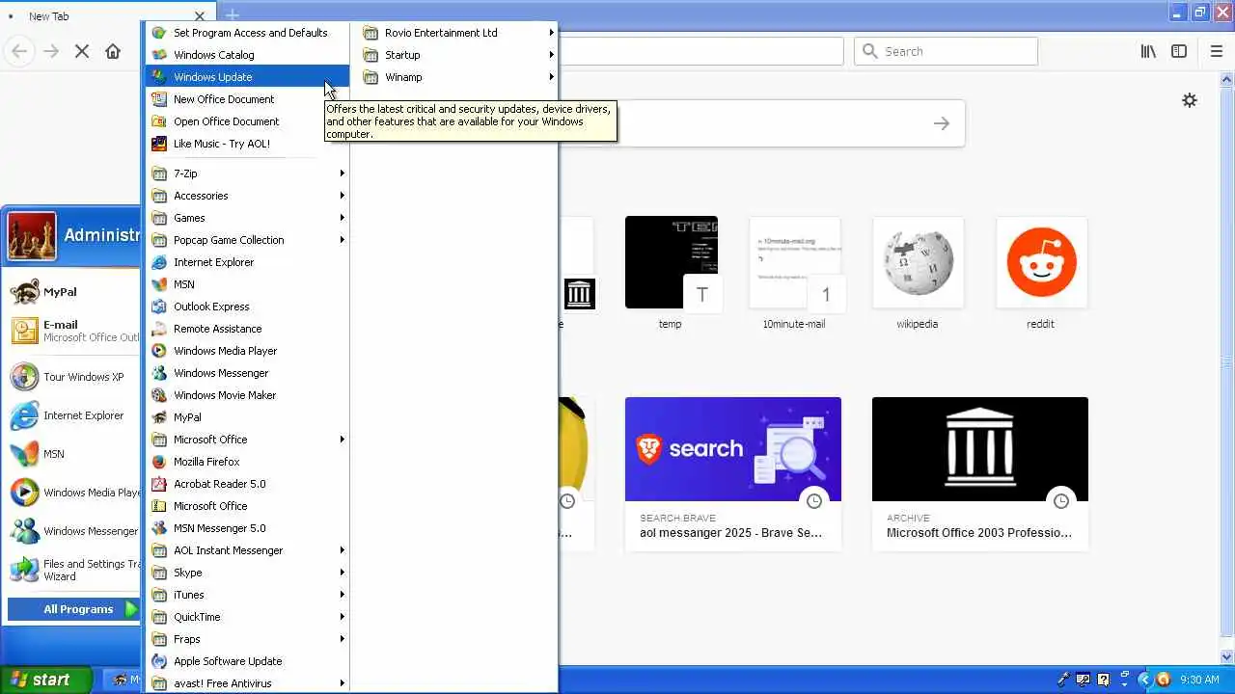Open the Brave search aol messanger highlight card
Image resolution: width=1235 pixels, height=694 pixels.
(x=733, y=473)
